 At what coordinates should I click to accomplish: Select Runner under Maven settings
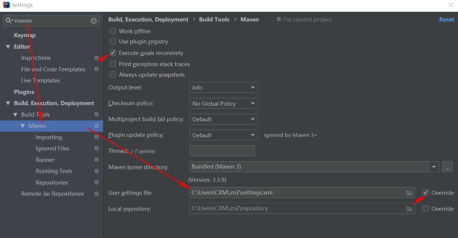45,160
